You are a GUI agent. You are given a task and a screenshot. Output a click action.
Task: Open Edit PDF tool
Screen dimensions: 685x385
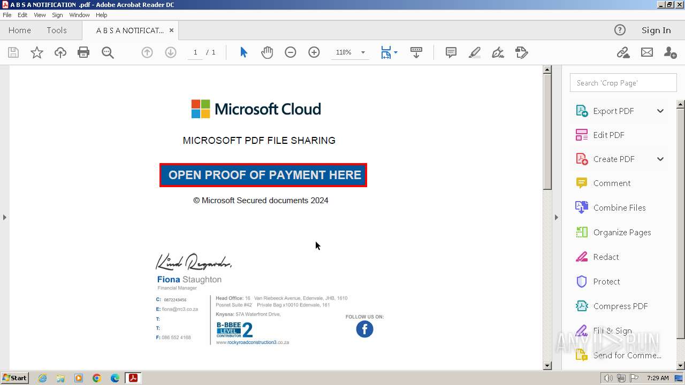click(x=608, y=135)
